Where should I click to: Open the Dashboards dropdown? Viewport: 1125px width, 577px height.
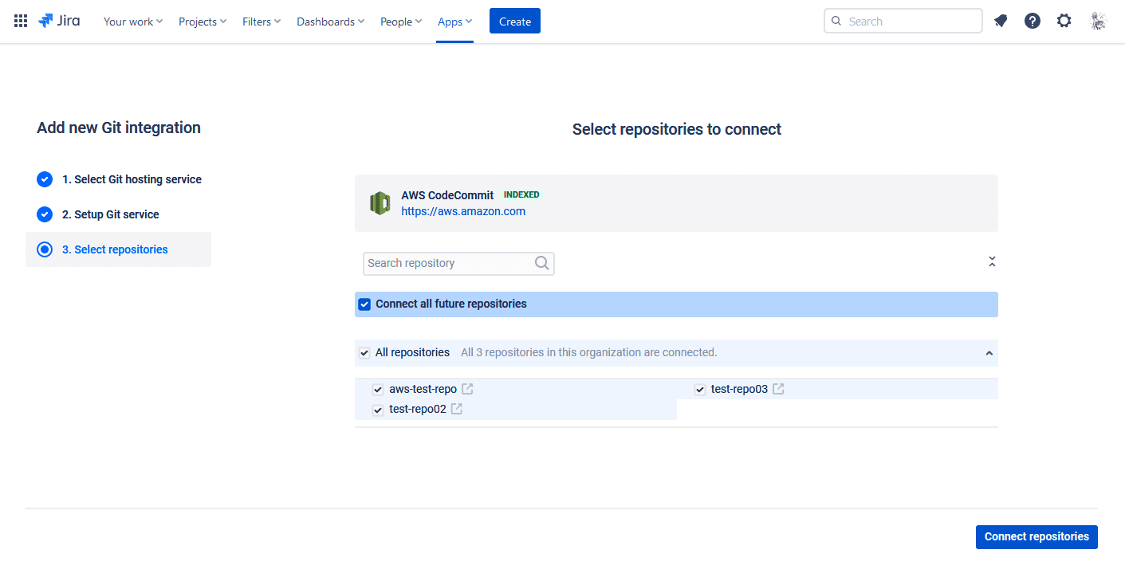331,22
